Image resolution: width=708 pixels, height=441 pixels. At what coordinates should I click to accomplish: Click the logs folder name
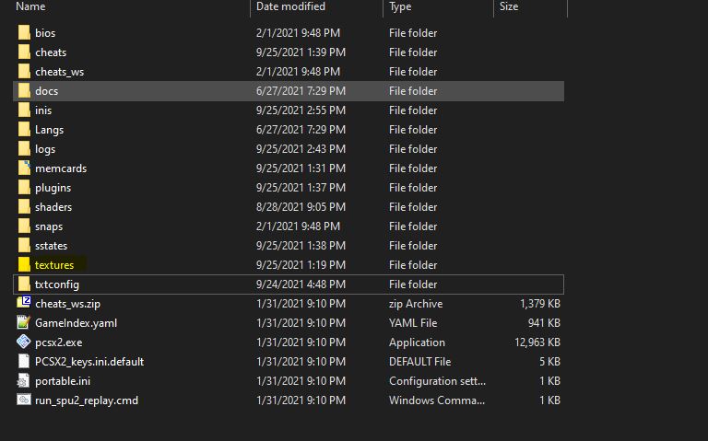click(x=45, y=149)
